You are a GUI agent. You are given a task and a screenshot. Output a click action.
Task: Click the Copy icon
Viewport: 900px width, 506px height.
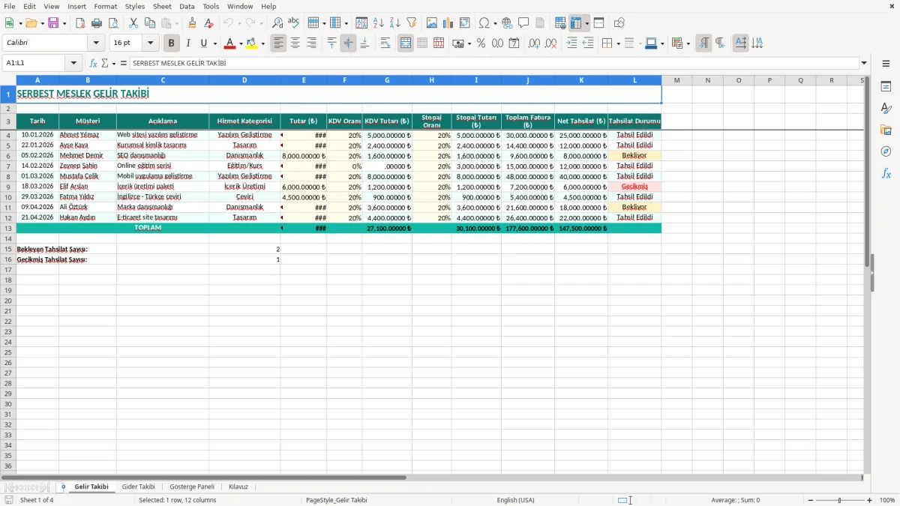(x=150, y=23)
